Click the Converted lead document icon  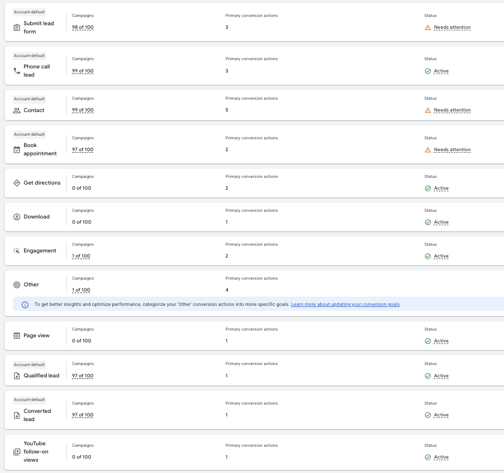click(x=16, y=415)
